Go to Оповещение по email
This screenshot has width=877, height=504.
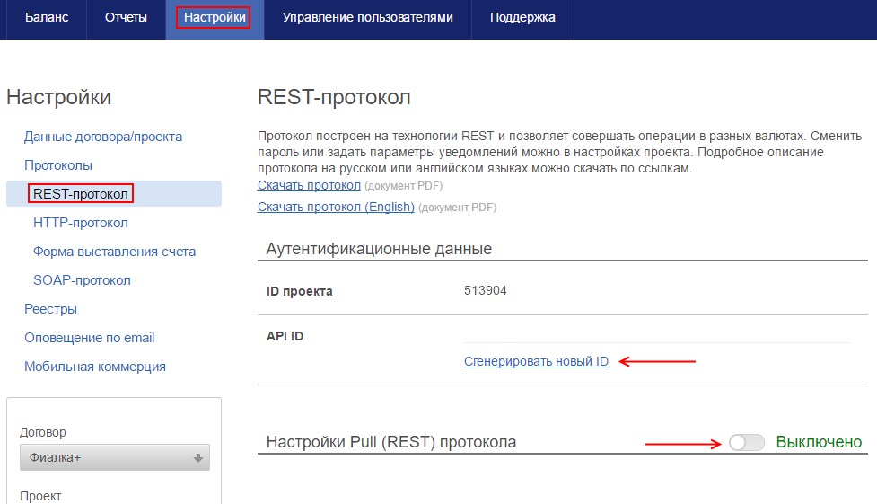tap(90, 338)
